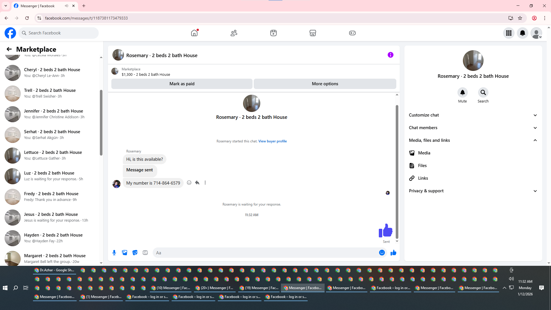Toggle the conversation information panel
This screenshot has height=310, width=551.
point(390,55)
